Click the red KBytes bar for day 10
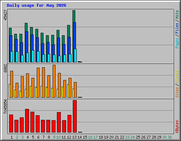 pos(59,122)
